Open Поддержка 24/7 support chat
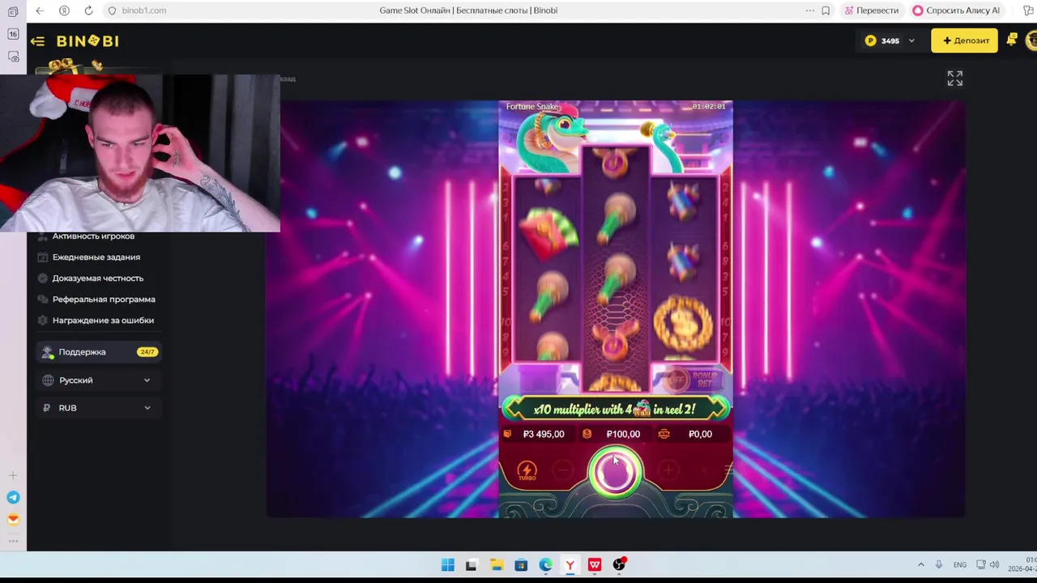 [x=98, y=352]
